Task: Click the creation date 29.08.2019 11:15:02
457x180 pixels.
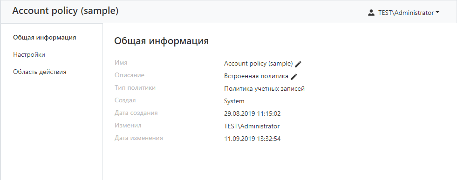Action: pyautogui.click(x=252, y=113)
